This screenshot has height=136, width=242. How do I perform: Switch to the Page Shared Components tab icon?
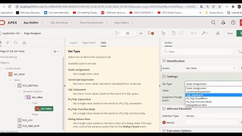click(x=24, y=43)
